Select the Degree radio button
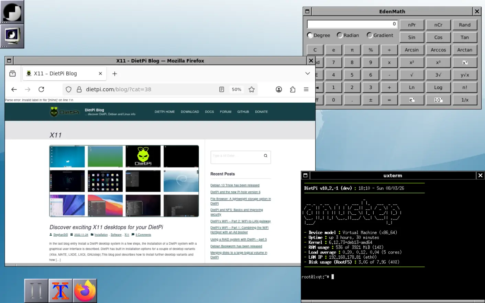Viewport: 485px width, 303px height. coord(310,35)
